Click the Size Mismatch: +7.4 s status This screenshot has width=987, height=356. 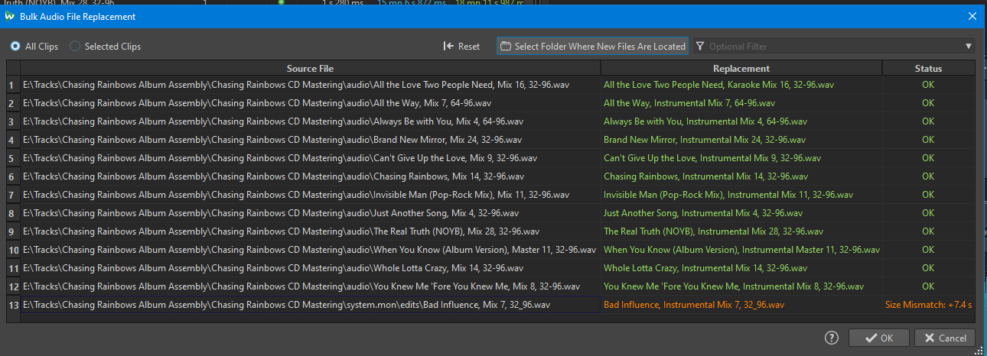coord(928,304)
